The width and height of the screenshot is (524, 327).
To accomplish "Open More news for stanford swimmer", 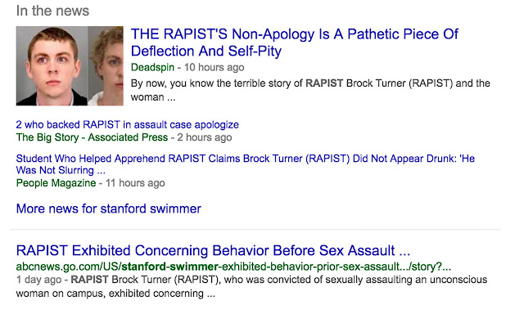I will click(x=108, y=208).
